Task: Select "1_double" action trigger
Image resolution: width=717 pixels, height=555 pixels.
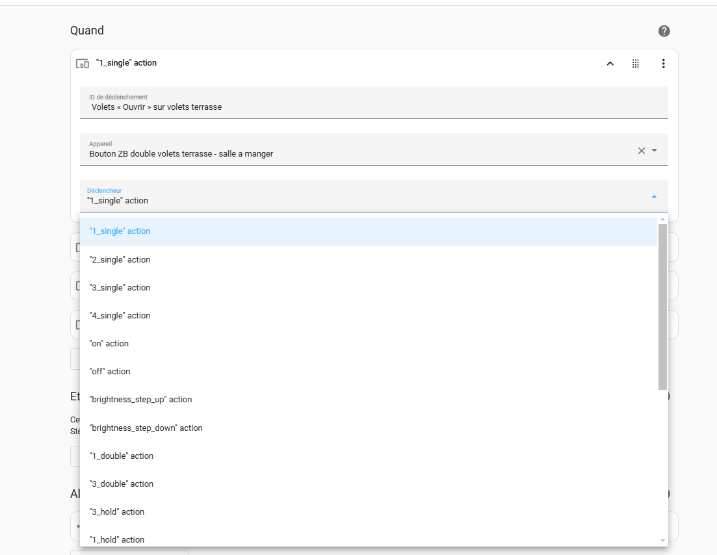Action: coord(121,456)
